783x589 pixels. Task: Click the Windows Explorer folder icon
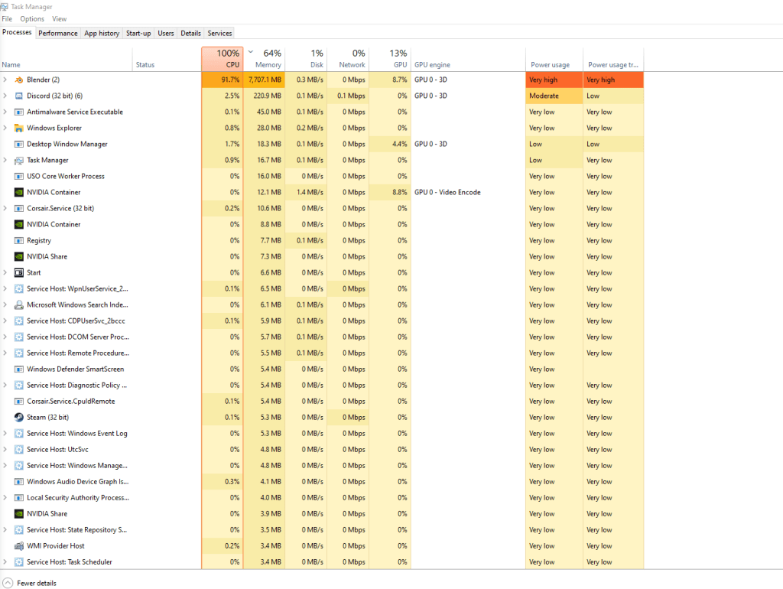point(19,128)
